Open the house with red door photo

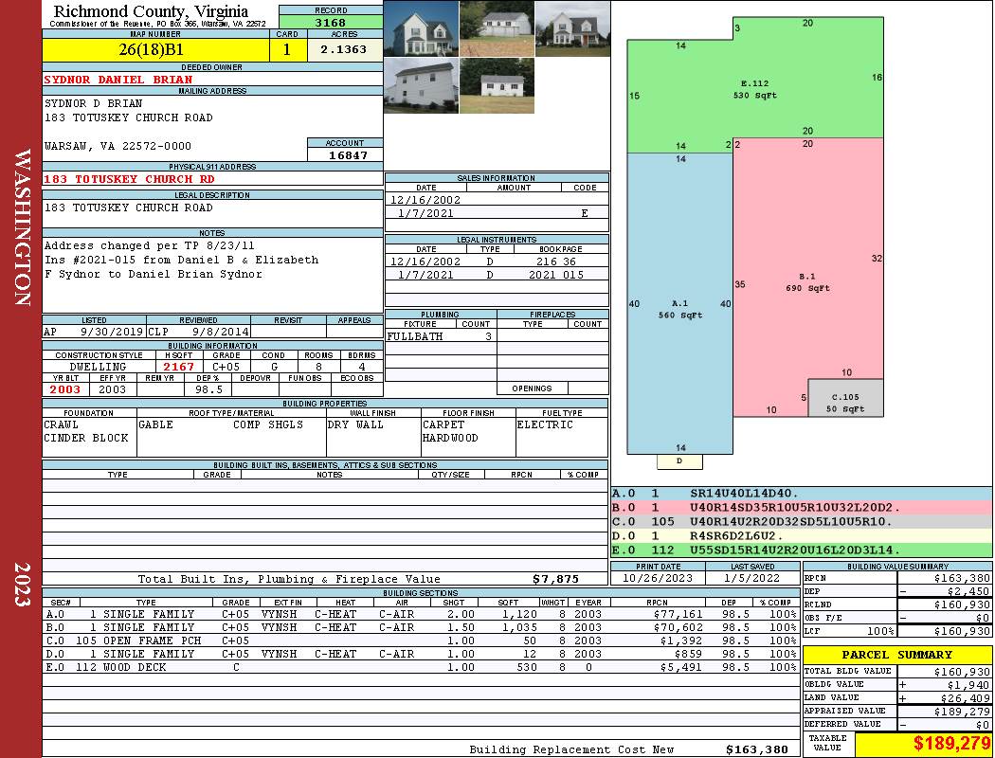(x=572, y=28)
